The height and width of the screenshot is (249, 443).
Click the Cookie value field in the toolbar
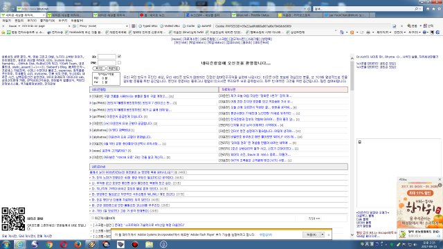coord(302,26)
